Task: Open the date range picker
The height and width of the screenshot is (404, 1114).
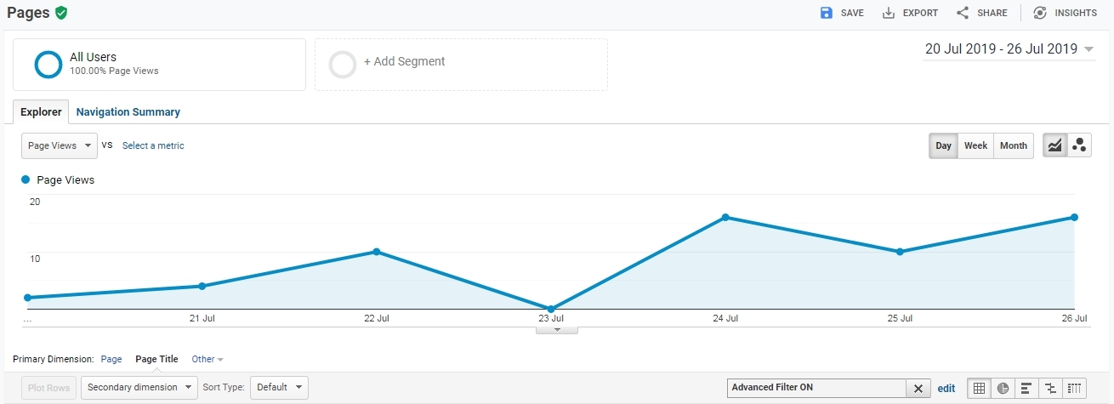Action: click(x=1009, y=49)
